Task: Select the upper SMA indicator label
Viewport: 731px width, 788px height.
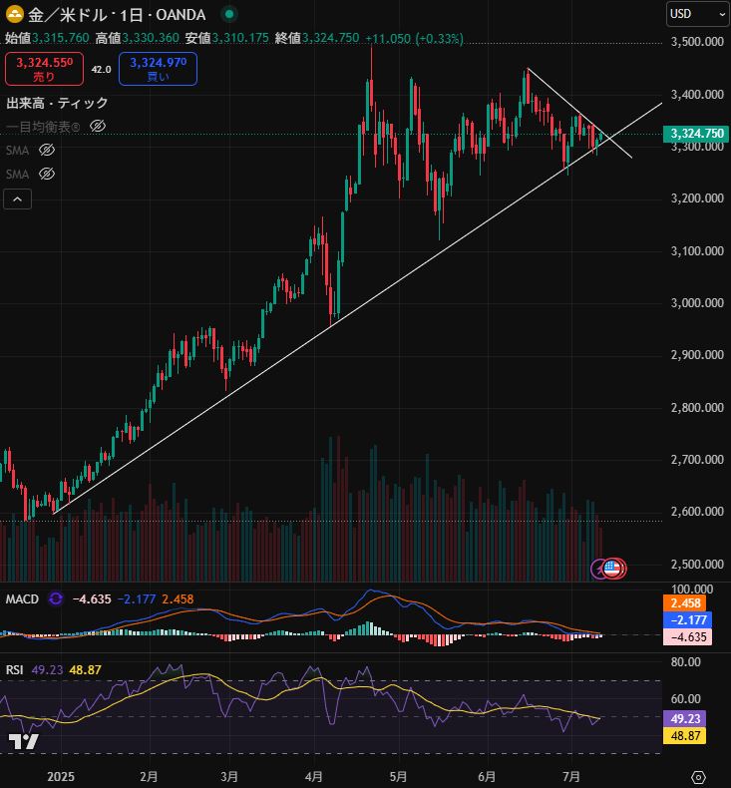Action: tap(18, 151)
